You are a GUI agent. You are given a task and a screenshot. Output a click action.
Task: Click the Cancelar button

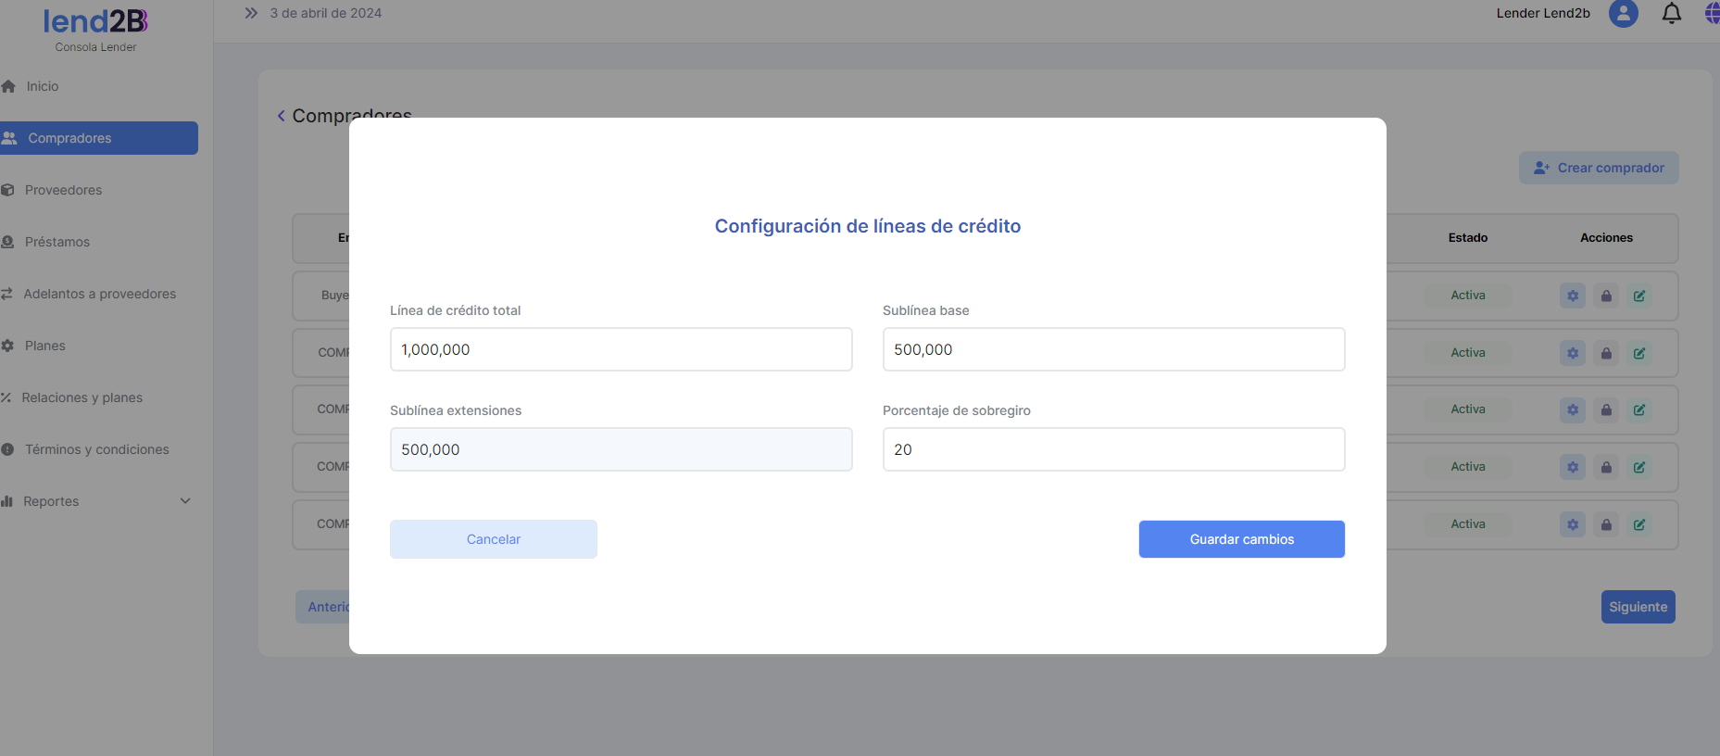tap(493, 539)
